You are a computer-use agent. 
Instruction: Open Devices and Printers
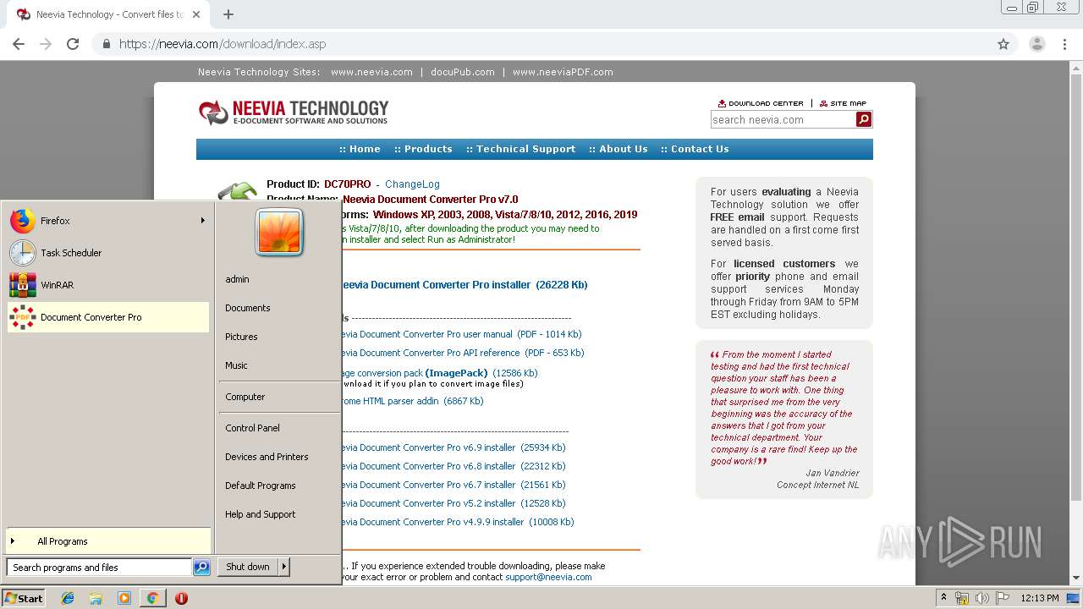tap(267, 457)
